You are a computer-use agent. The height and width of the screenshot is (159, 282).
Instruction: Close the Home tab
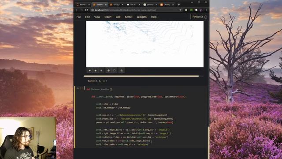pos(89,5)
